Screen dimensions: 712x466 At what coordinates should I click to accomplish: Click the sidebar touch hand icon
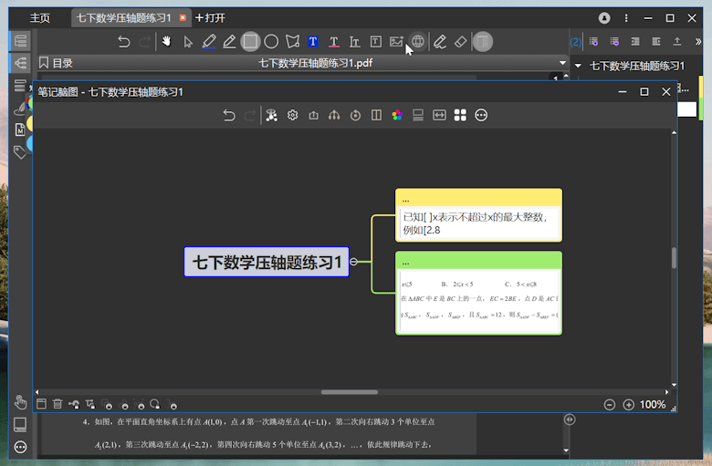[x=20, y=402]
